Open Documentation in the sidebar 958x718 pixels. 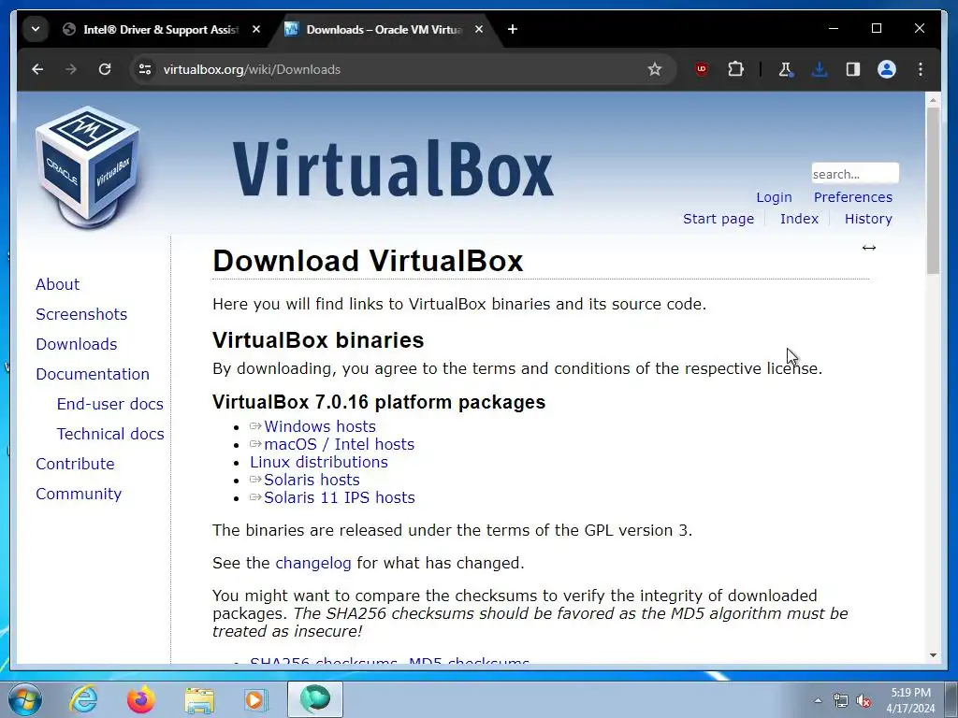pos(93,374)
